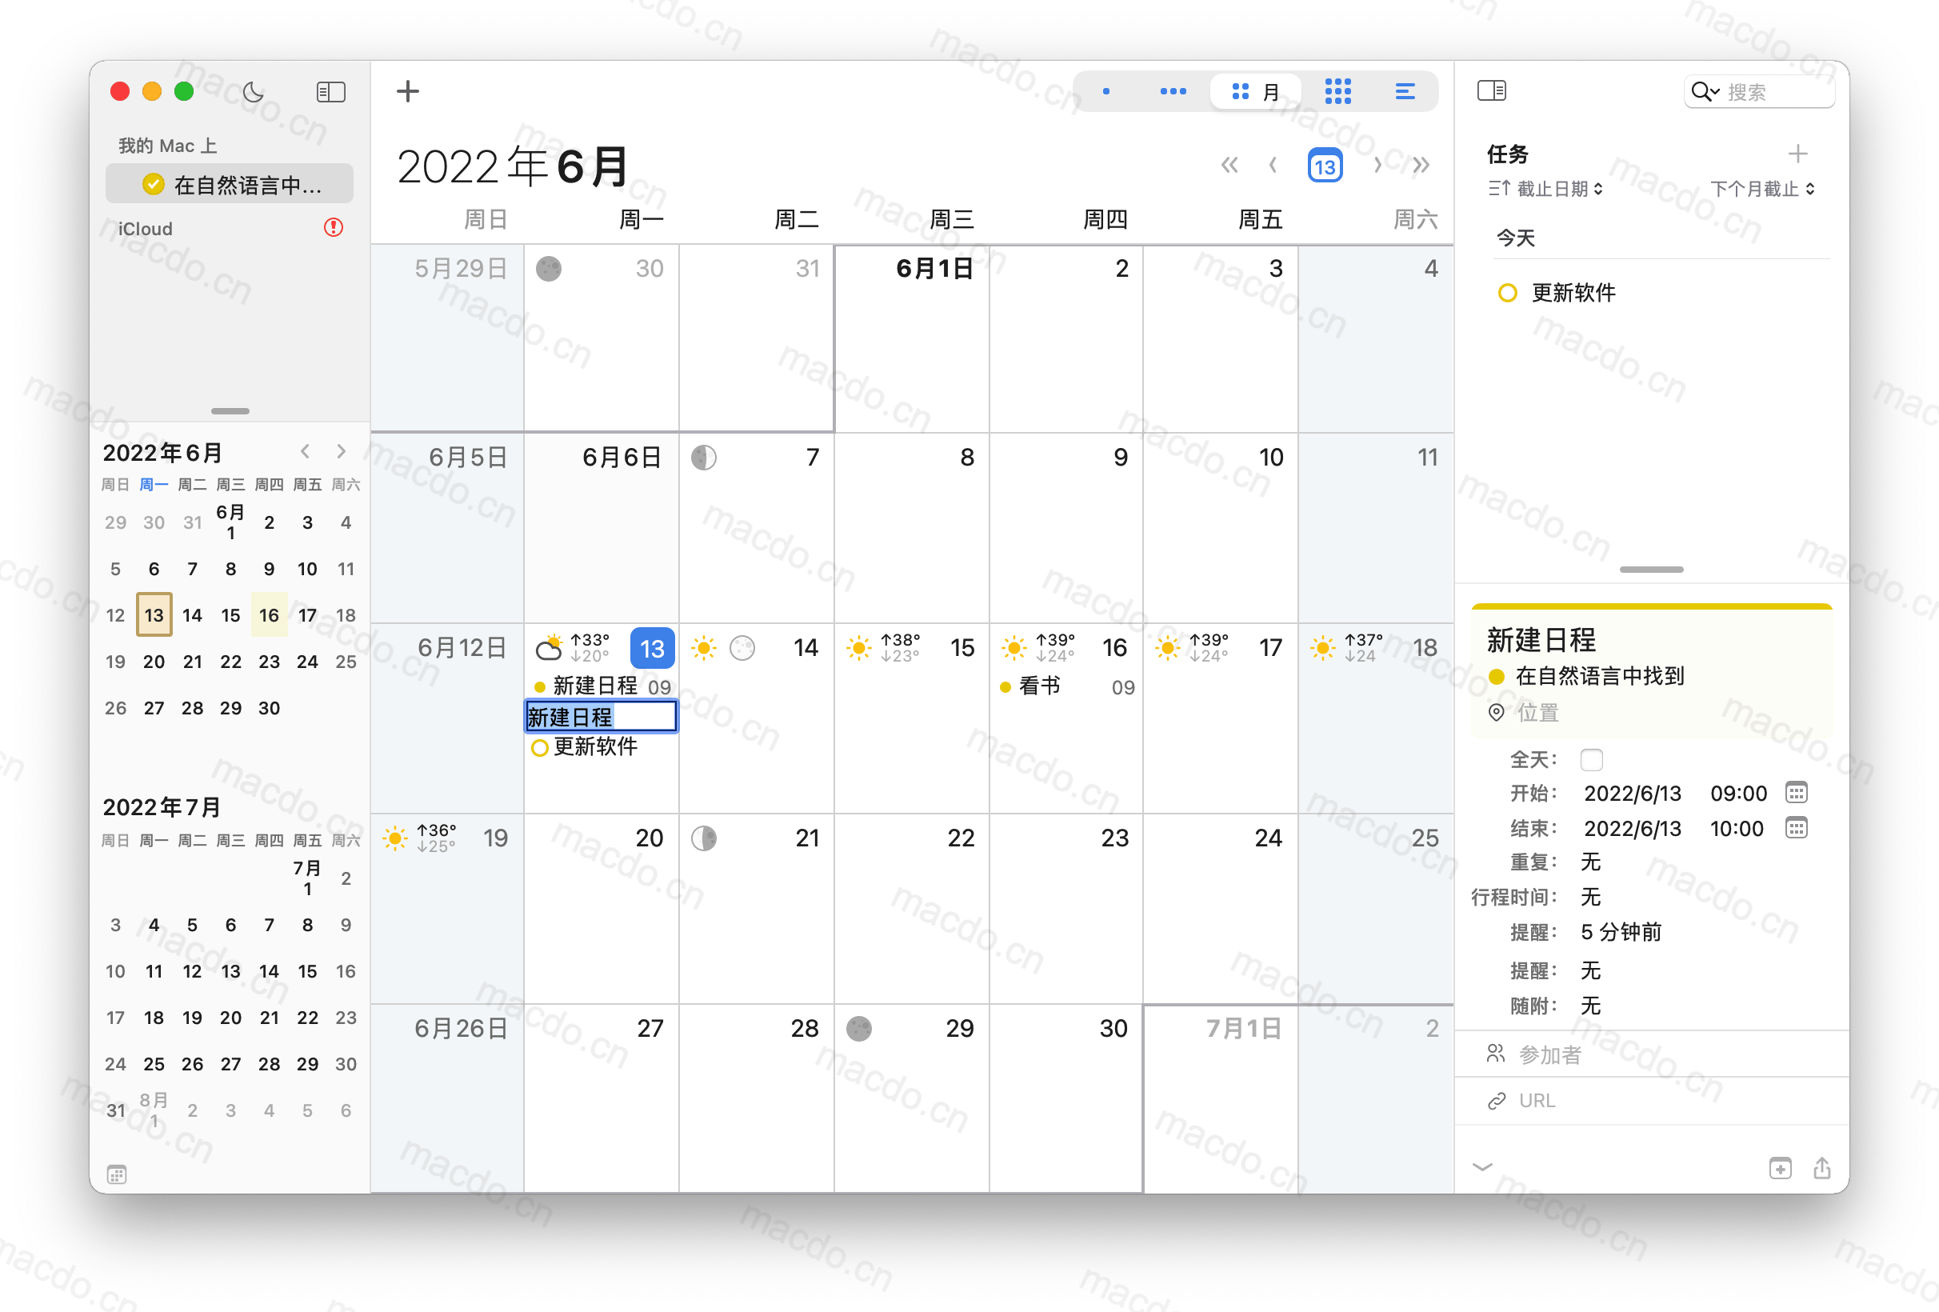
Task: Jump back fast with double left chevron
Action: (x=1229, y=166)
